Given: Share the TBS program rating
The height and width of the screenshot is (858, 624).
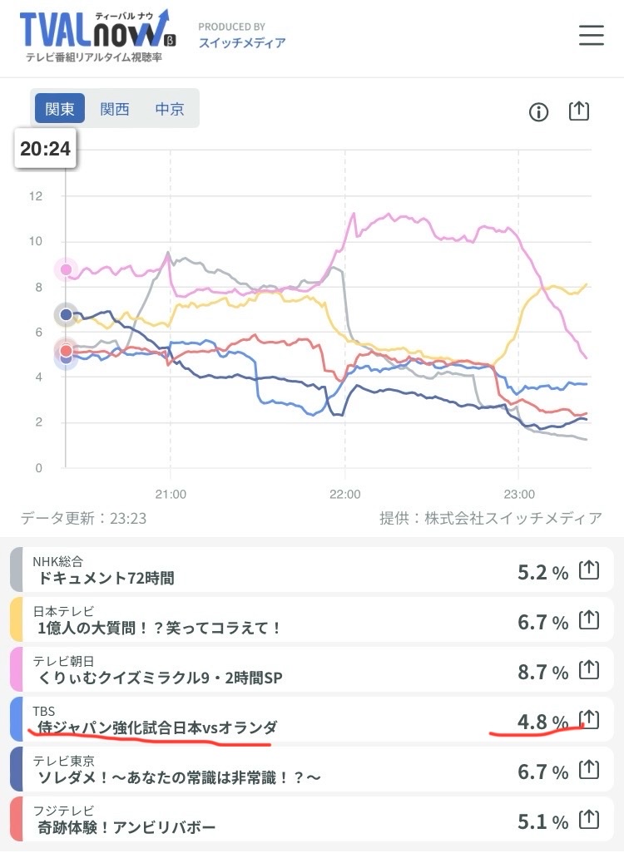Looking at the screenshot, I should (589, 719).
